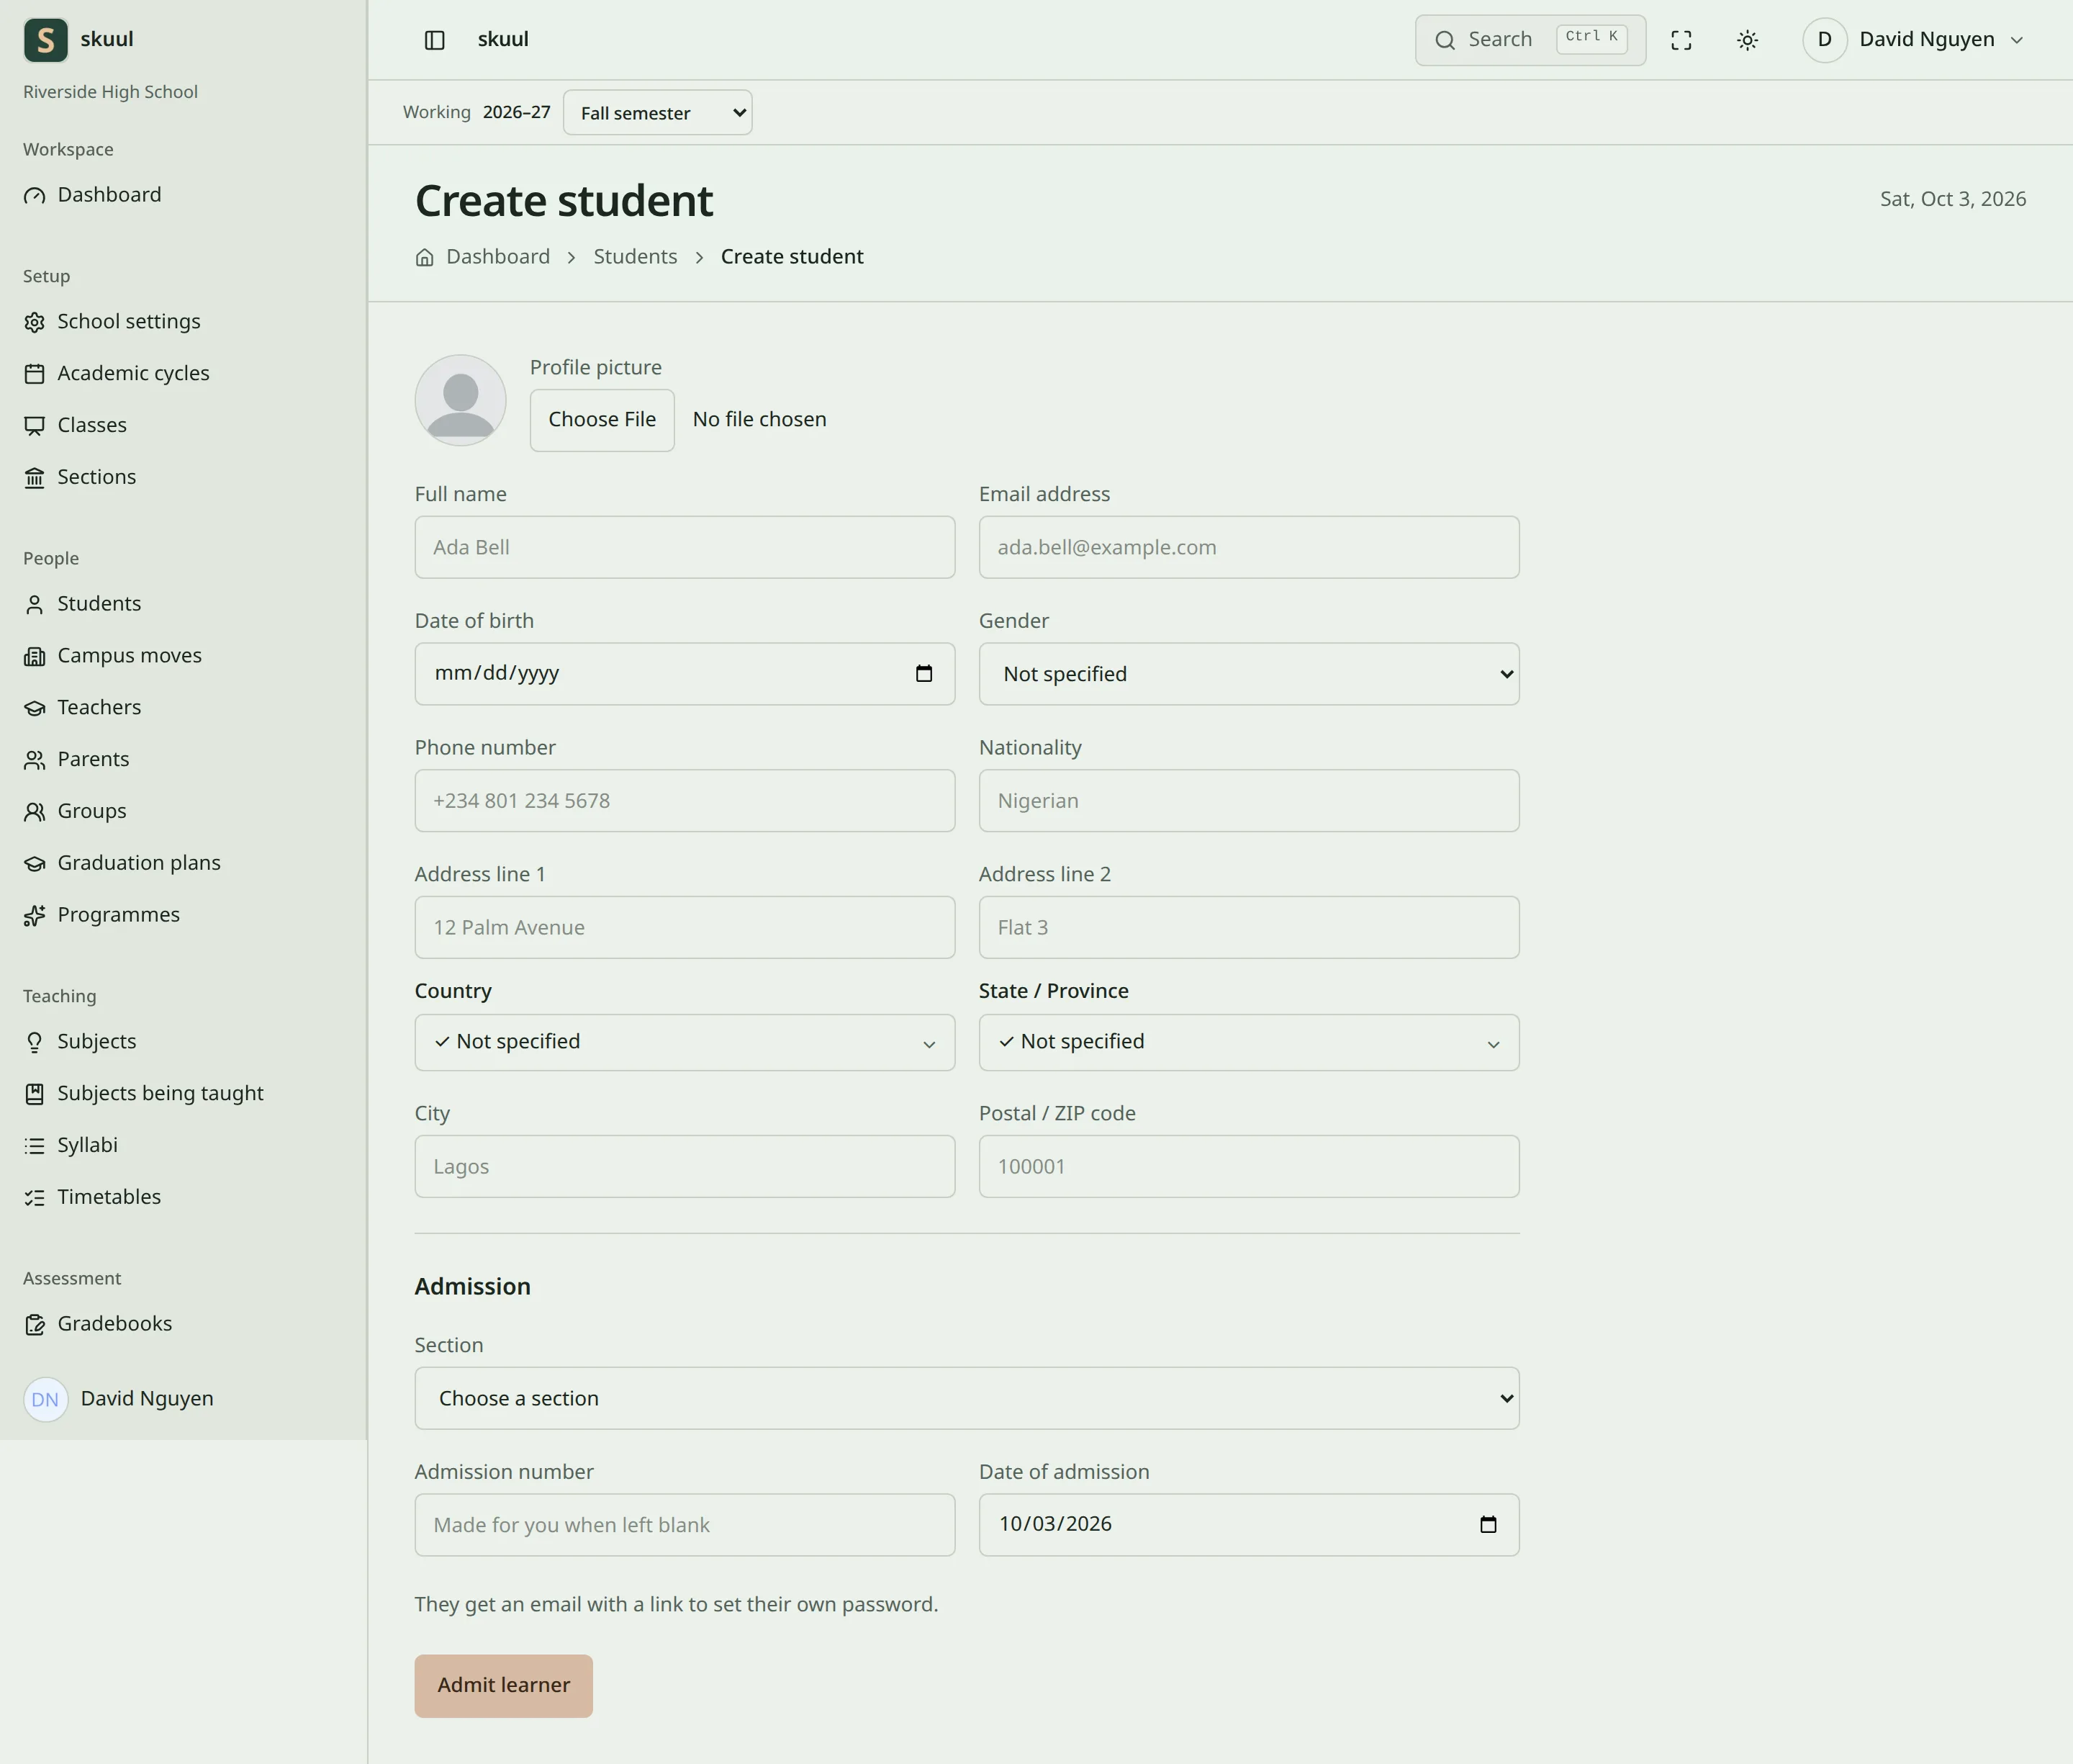The height and width of the screenshot is (1764, 2073).
Task: Click the Teachers cap icon
Action: coord(35,708)
